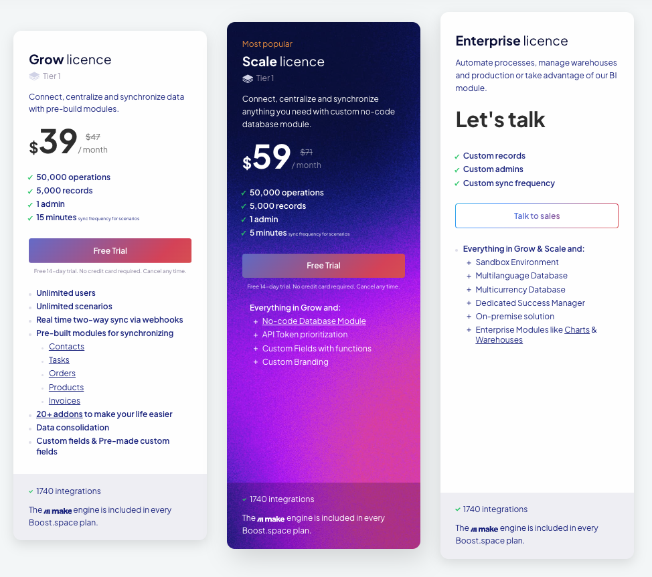The height and width of the screenshot is (577, 652).
Task: Visit the Invoices link
Action: (x=64, y=401)
